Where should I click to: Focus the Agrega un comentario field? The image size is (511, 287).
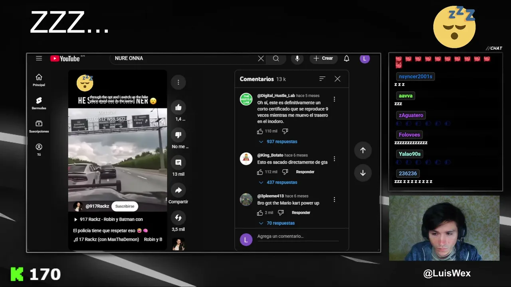pos(297,236)
